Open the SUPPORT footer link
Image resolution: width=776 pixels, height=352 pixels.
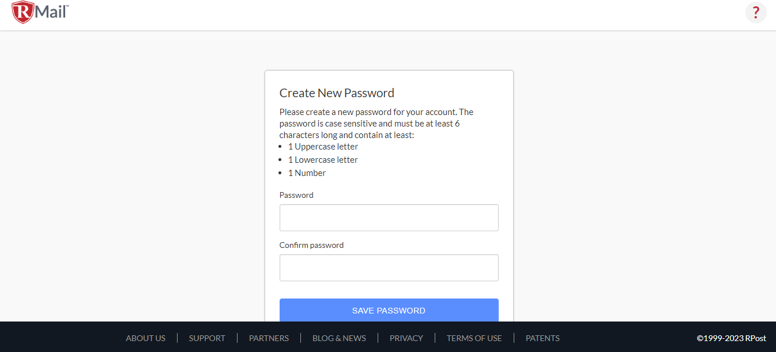coord(207,338)
